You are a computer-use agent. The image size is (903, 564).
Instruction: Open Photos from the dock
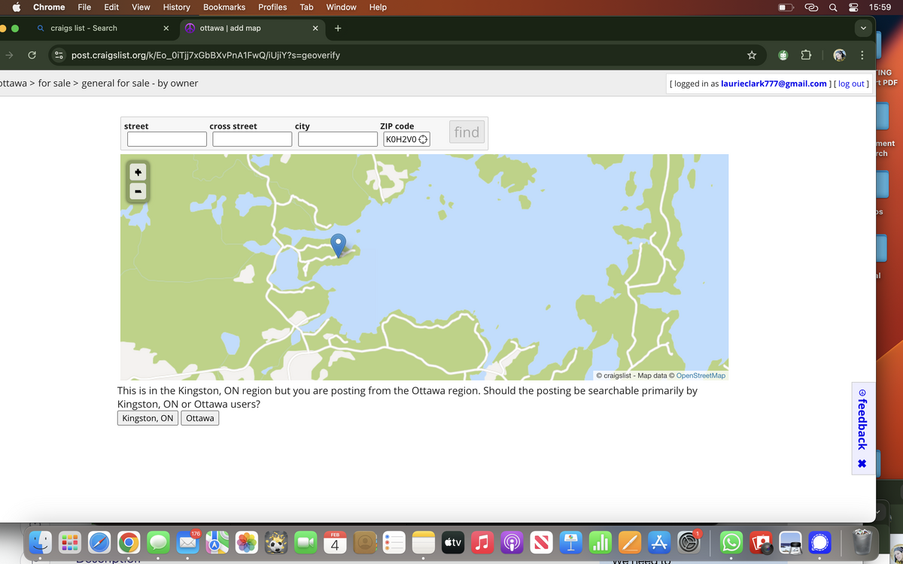pos(246,542)
